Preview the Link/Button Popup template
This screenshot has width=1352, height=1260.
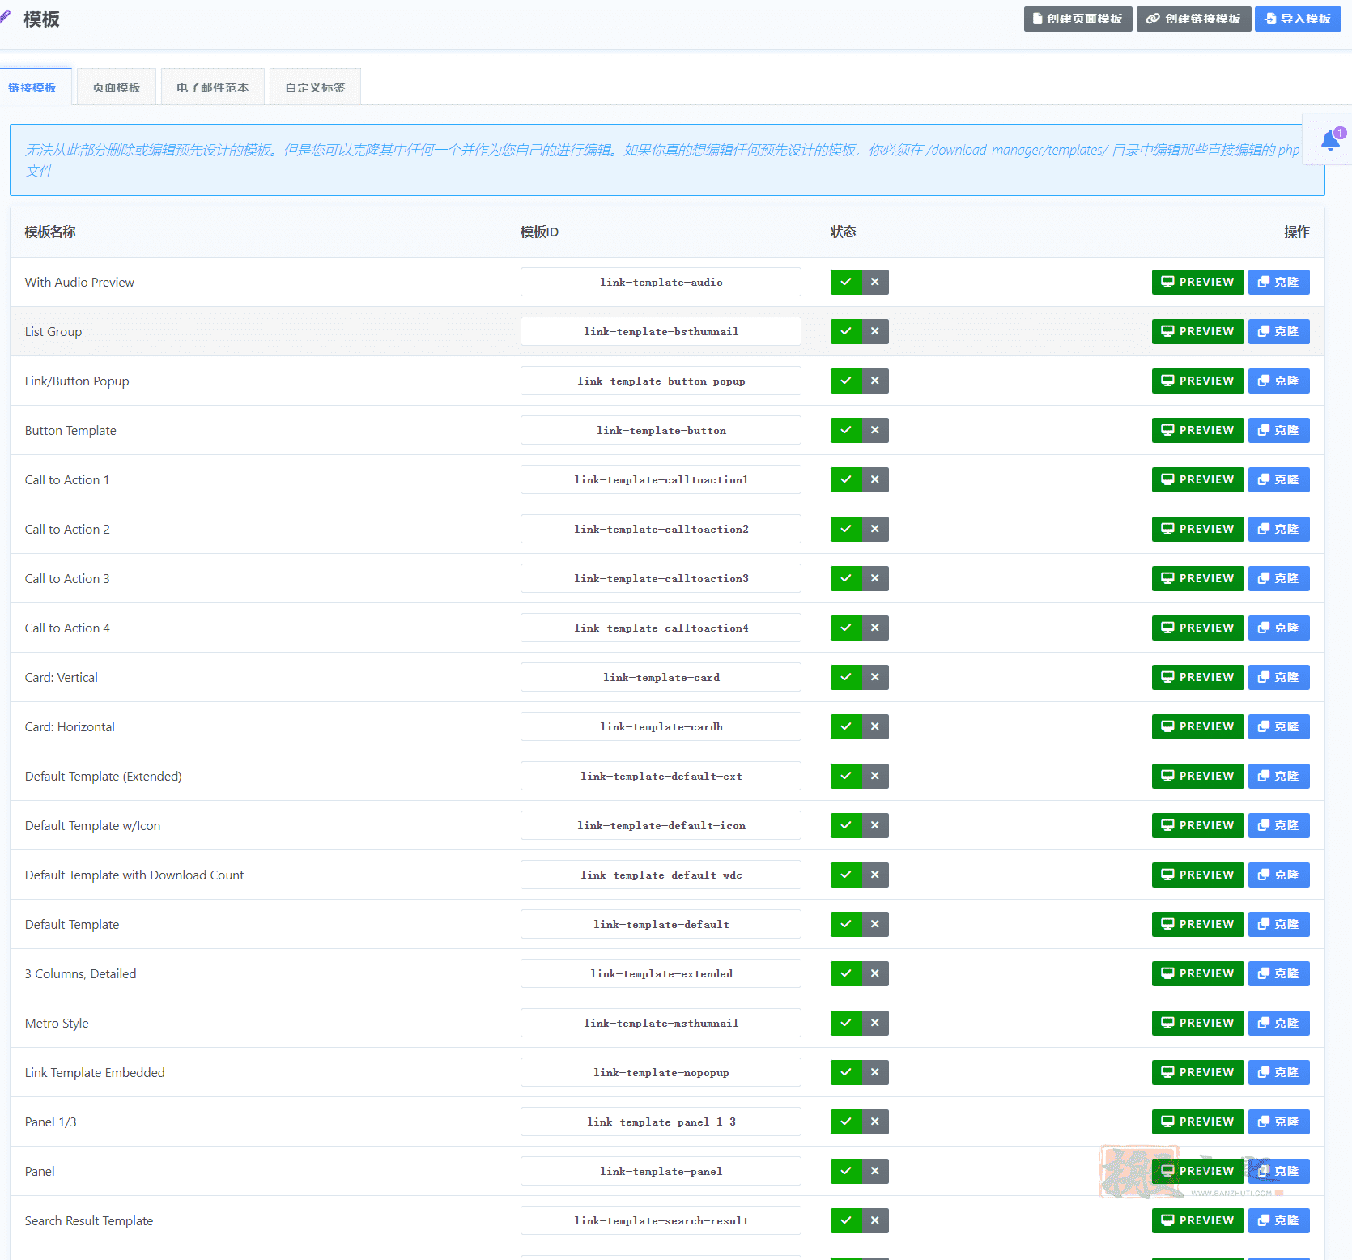click(x=1197, y=381)
